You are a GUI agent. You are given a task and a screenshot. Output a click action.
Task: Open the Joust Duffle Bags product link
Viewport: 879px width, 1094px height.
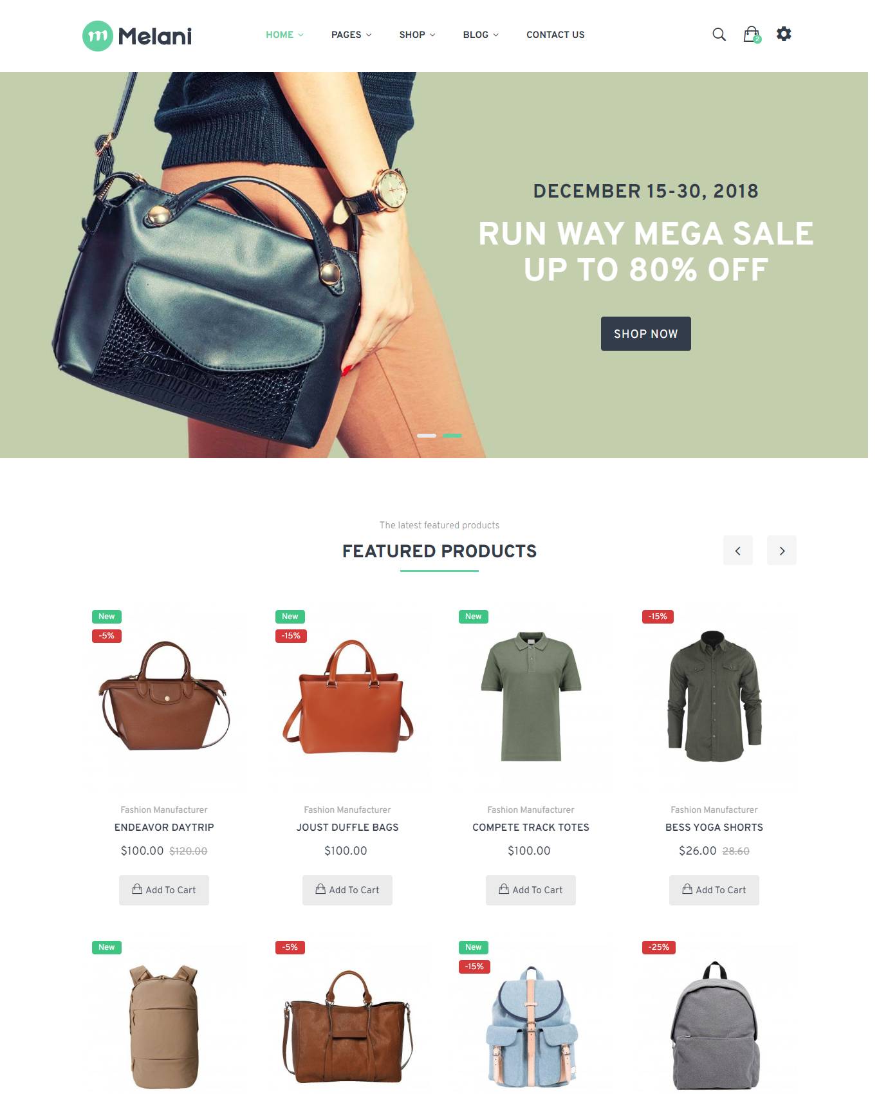(347, 828)
